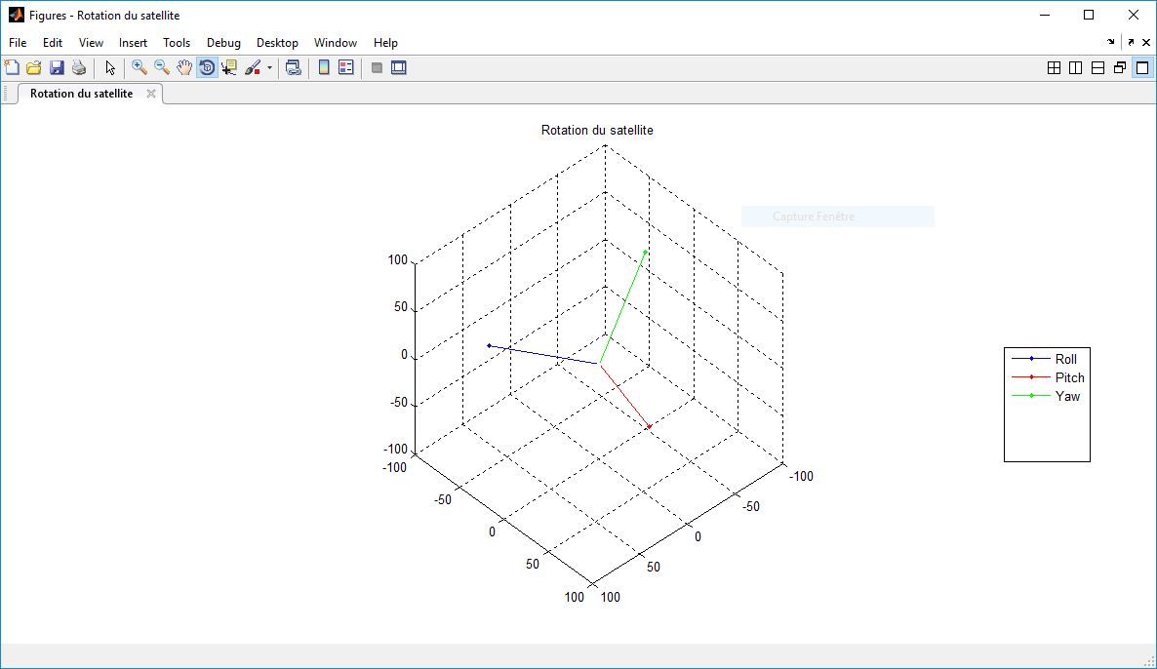
Task: Open the Debug menu
Action: [223, 43]
